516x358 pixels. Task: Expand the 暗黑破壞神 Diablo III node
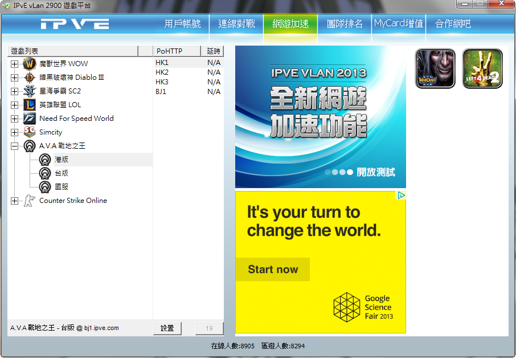[14, 78]
